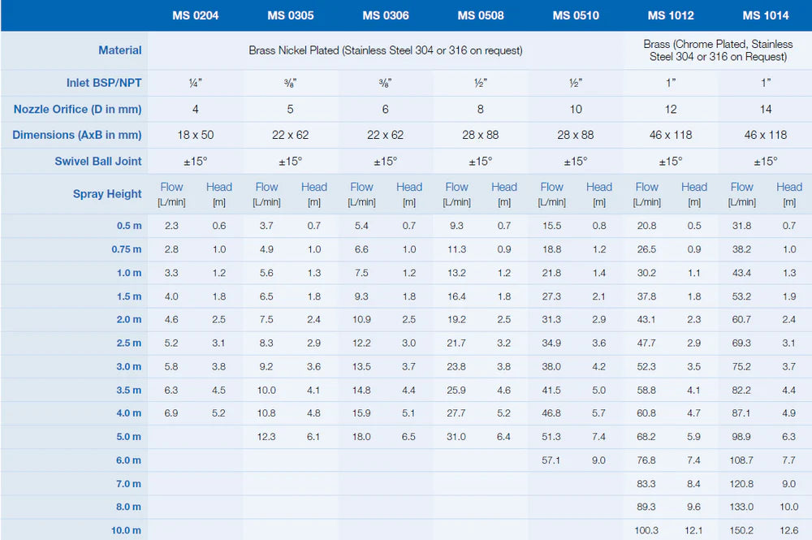The height and width of the screenshot is (540, 812).
Task: Click the 18 x 50 dimensions cell
Action: (195, 135)
